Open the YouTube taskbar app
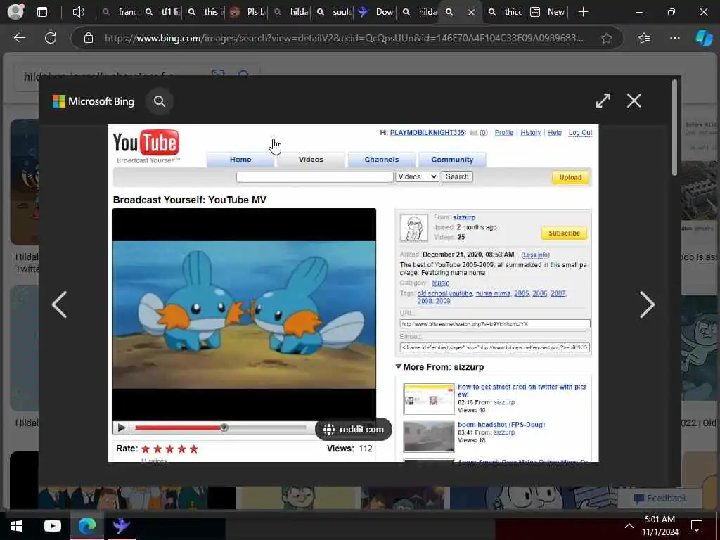720x540 pixels. tap(52, 526)
